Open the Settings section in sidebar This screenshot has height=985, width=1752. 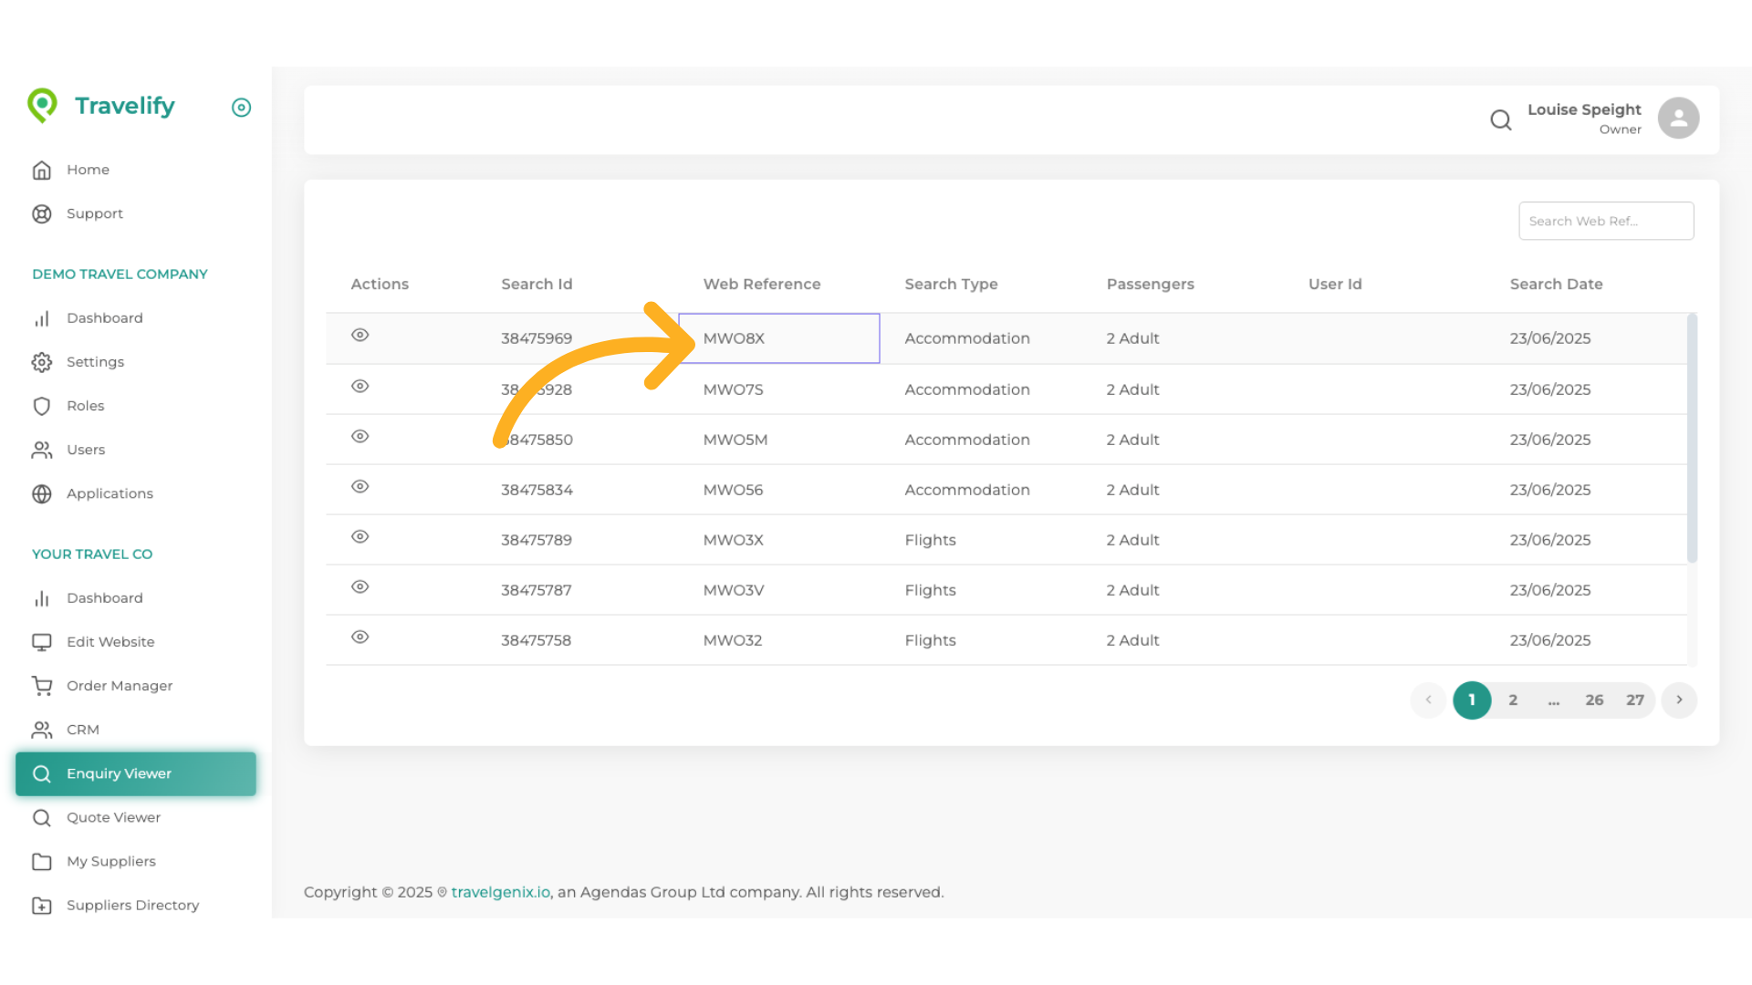[x=95, y=361]
